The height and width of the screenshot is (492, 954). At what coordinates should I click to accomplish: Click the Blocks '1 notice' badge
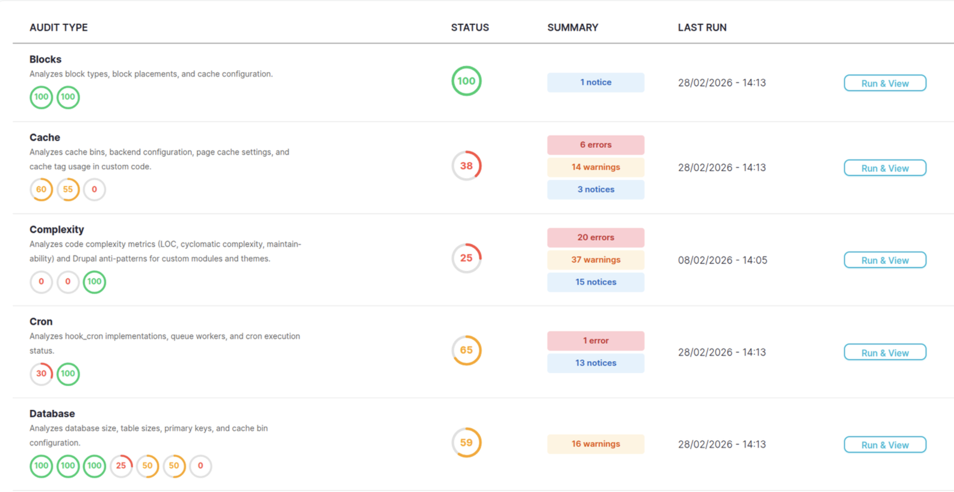596,82
